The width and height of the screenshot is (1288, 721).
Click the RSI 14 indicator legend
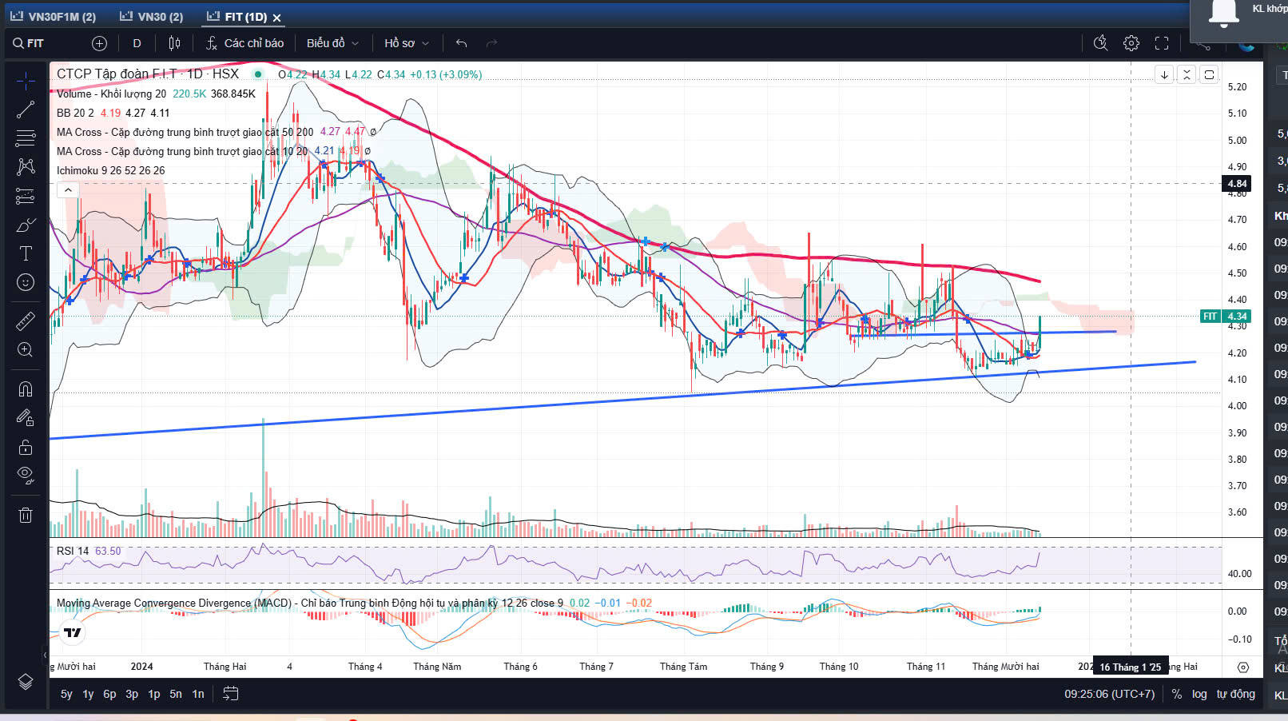point(73,551)
